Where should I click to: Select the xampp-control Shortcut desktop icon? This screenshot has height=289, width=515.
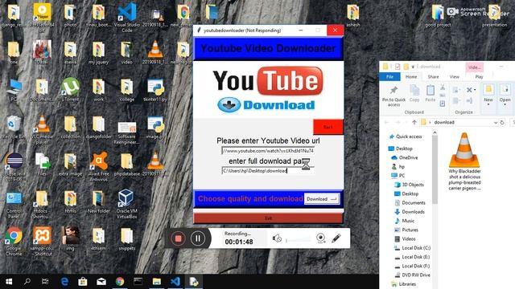42,242
